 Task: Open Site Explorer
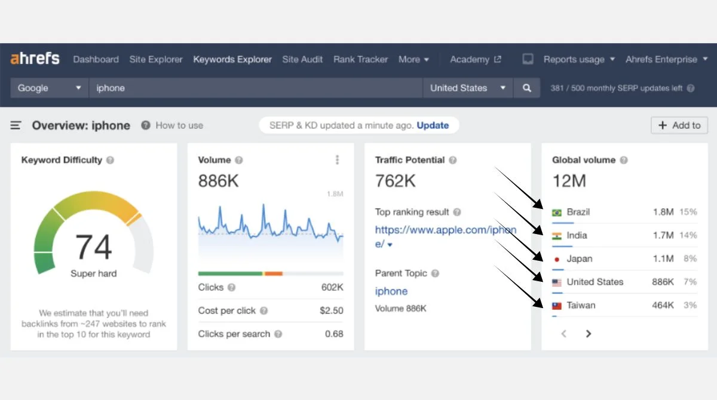[156, 59]
